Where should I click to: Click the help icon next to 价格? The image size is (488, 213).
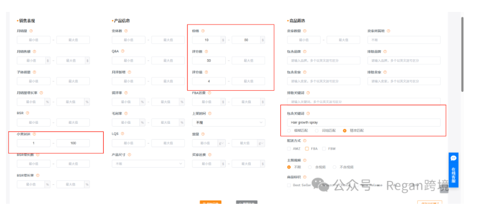point(203,31)
